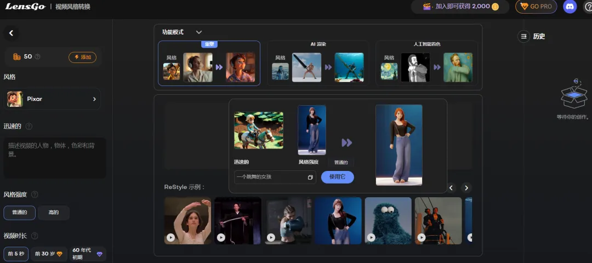Select 前 30 岁 premium duration option
This screenshot has width=592, height=263.
click(49, 254)
